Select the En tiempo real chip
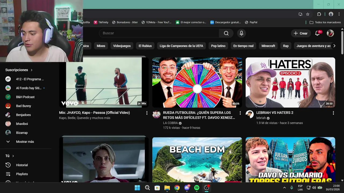Image resolution: width=344 pixels, height=193 pixels. [x=243, y=46]
